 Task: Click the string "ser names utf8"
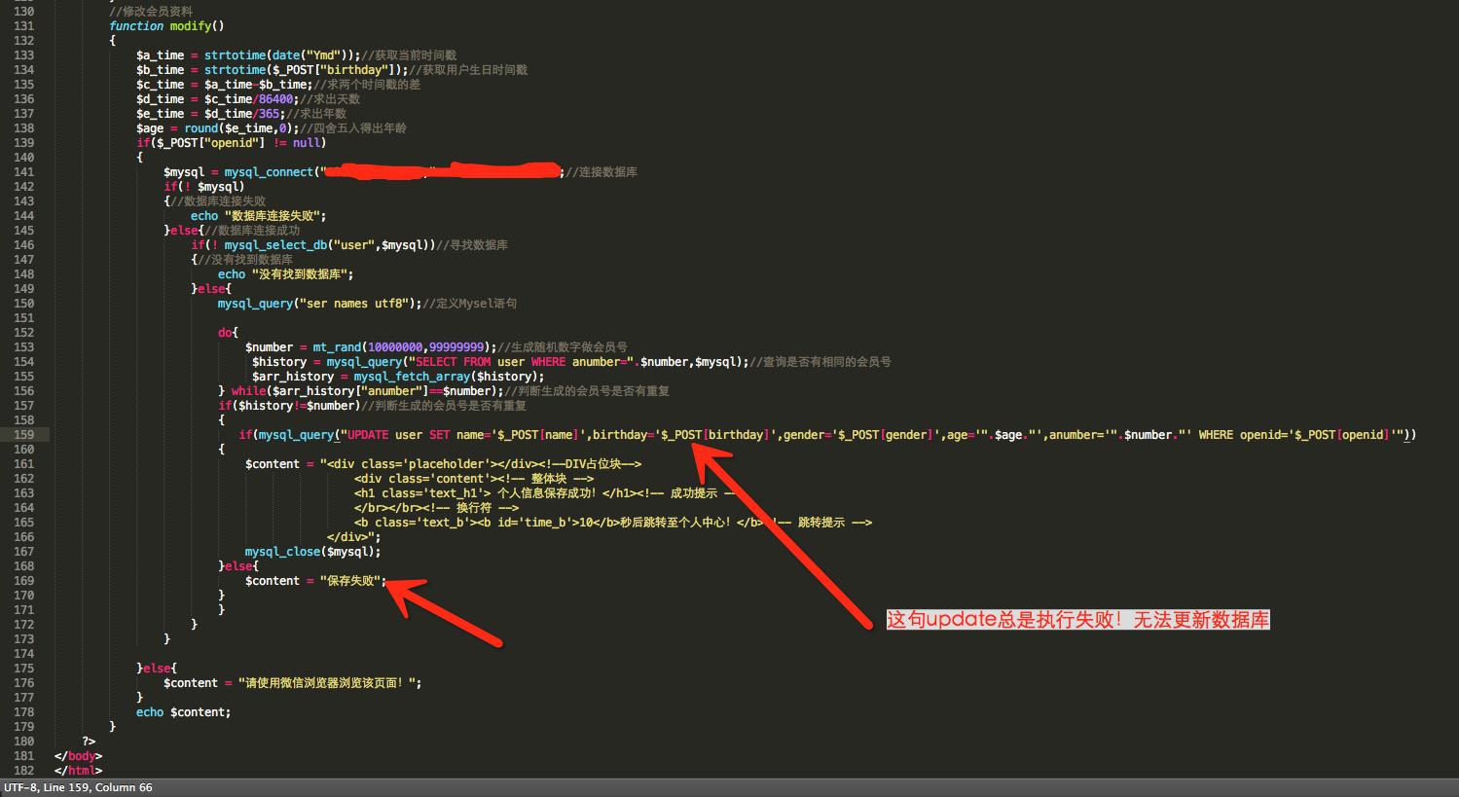tap(354, 304)
